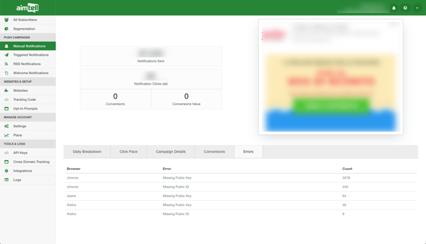
Task: Switch to the Click Pace tab
Action: point(129,151)
